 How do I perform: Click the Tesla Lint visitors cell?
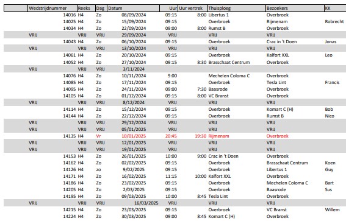pyautogui.click(x=276, y=82)
